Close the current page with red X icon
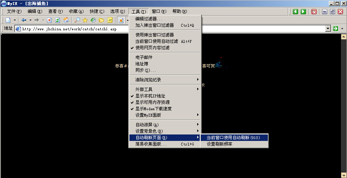347x178 pixels. (340, 11)
